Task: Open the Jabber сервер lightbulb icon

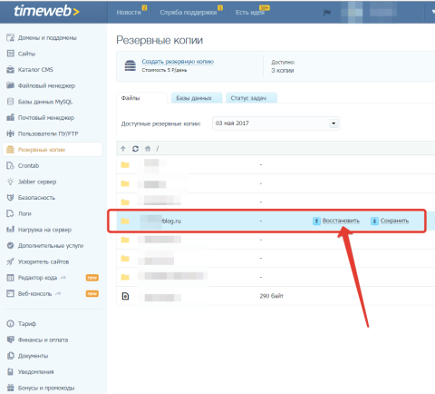Action: click(10, 182)
